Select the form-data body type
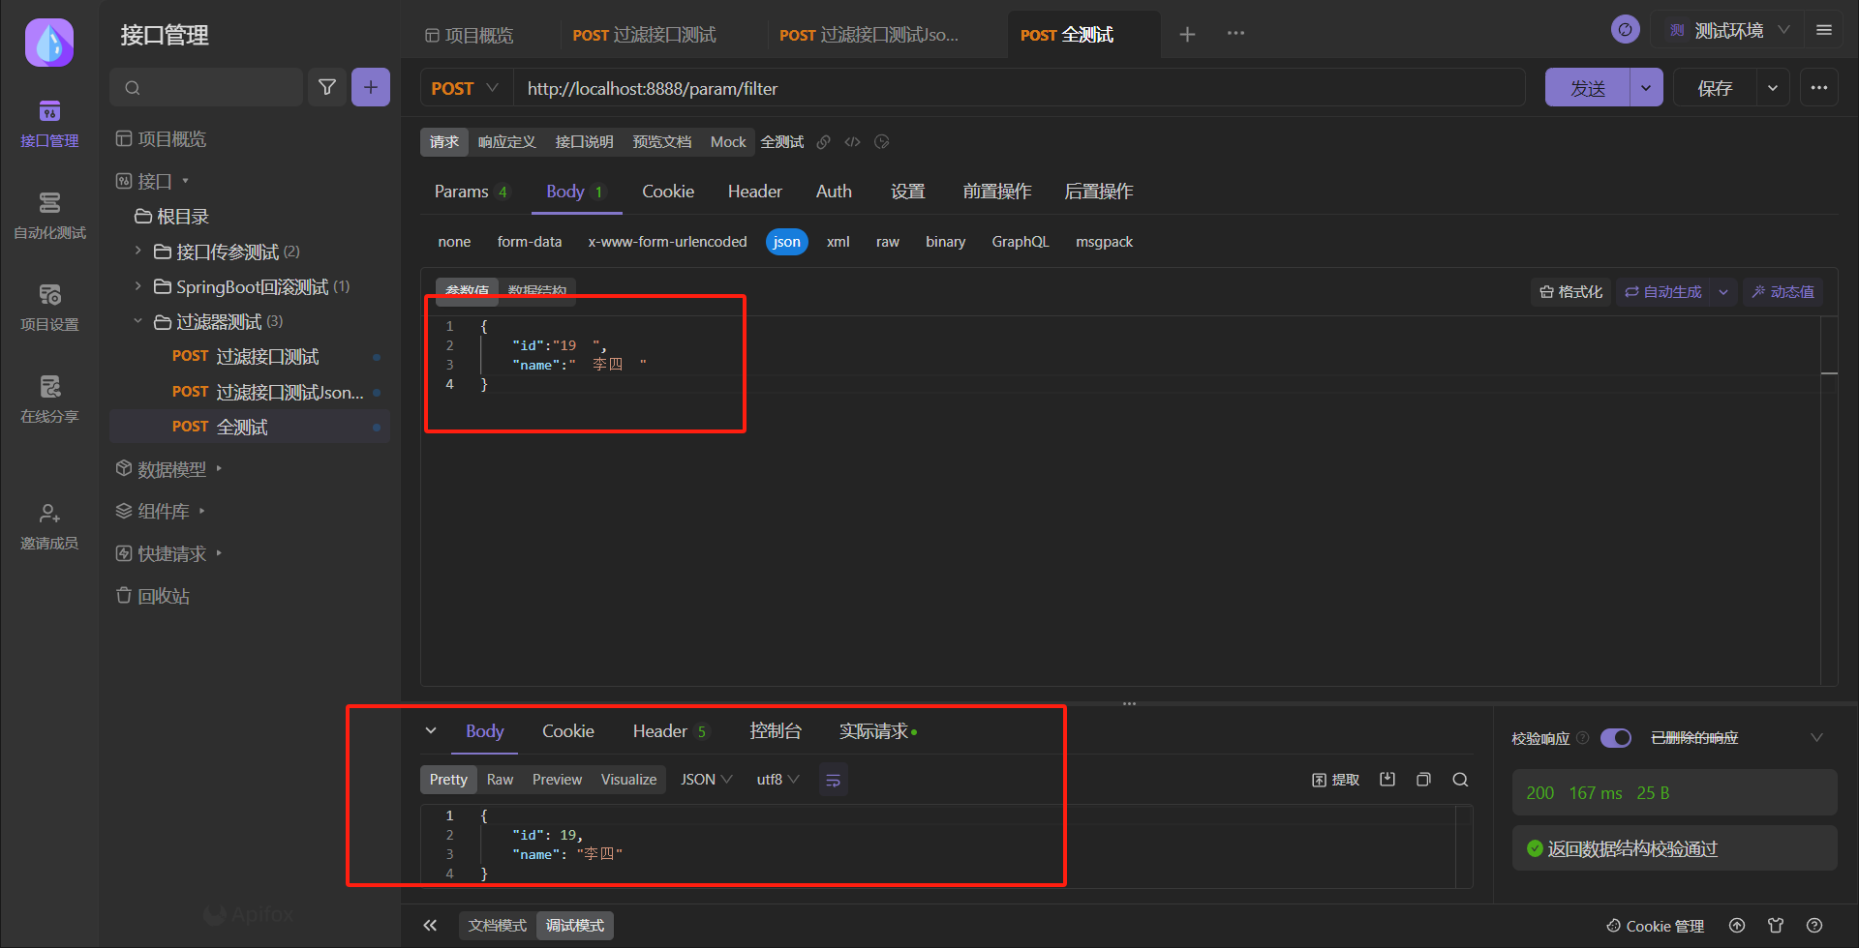 [530, 242]
